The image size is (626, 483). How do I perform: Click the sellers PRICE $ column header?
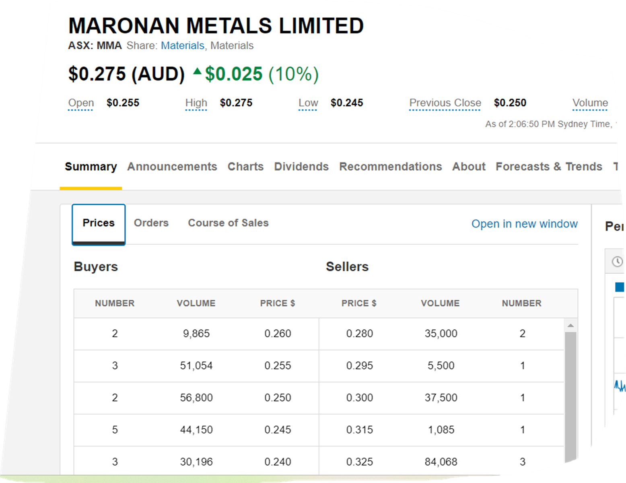(x=359, y=303)
